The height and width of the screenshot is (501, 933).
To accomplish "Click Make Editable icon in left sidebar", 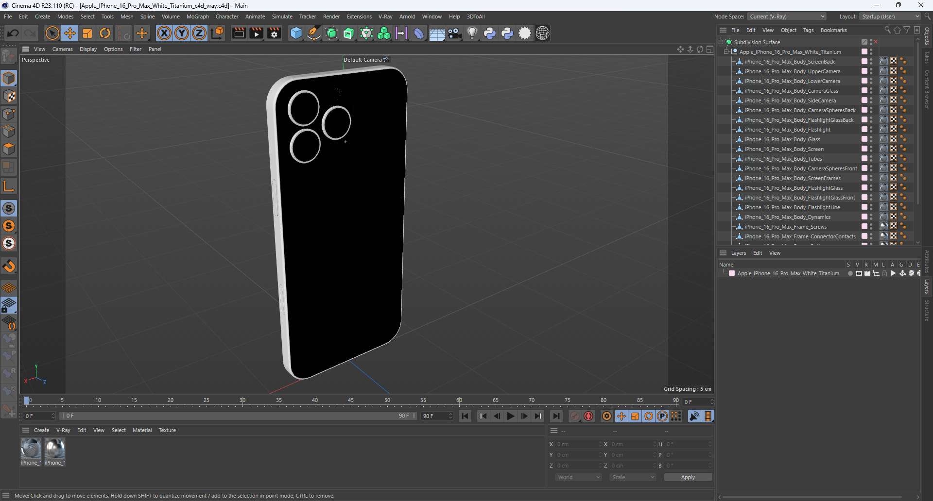I will 9,56.
